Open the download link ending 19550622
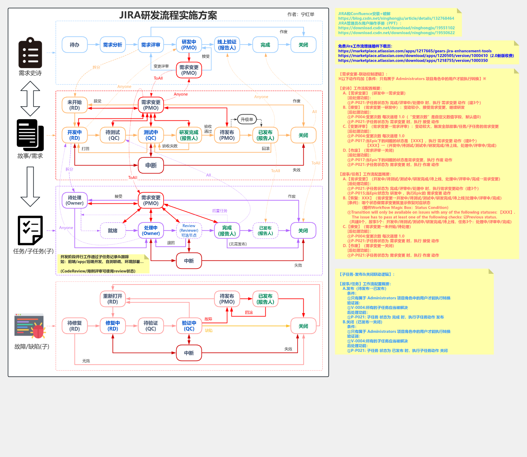This screenshot has width=527, height=457. point(396,33)
